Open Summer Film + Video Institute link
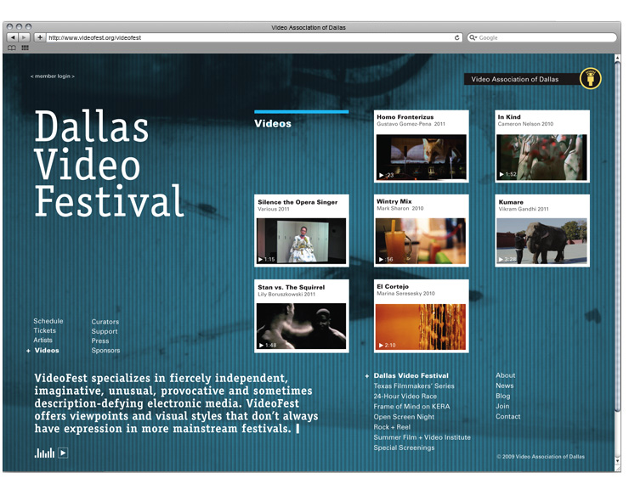The height and width of the screenshot is (501, 629). click(422, 437)
